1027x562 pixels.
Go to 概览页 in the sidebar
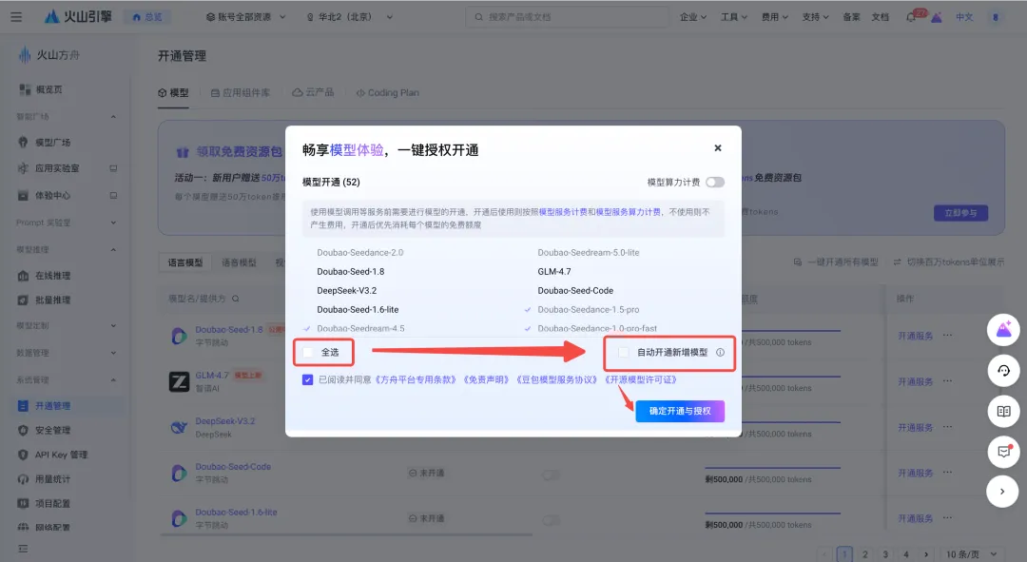point(49,89)
